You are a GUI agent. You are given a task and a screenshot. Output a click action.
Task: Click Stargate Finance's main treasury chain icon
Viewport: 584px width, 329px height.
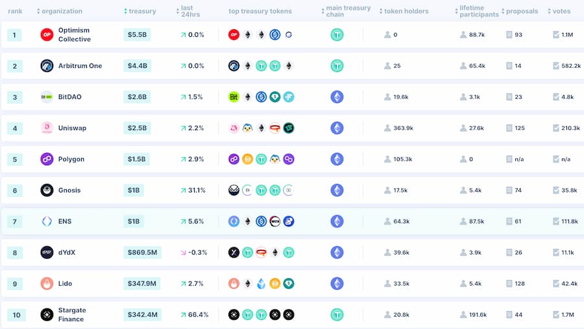coord(337,315)
